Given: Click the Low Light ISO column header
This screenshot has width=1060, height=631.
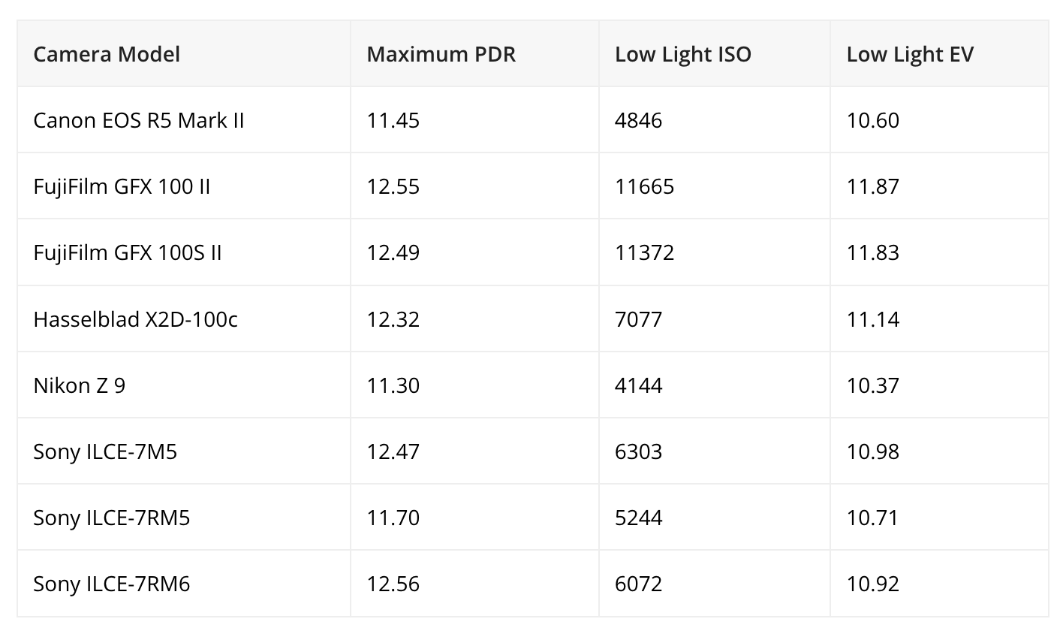Looking at the screenshot, I should pyautogui.click(x=714, y=54).
